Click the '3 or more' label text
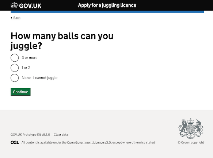 coord(30,58)
